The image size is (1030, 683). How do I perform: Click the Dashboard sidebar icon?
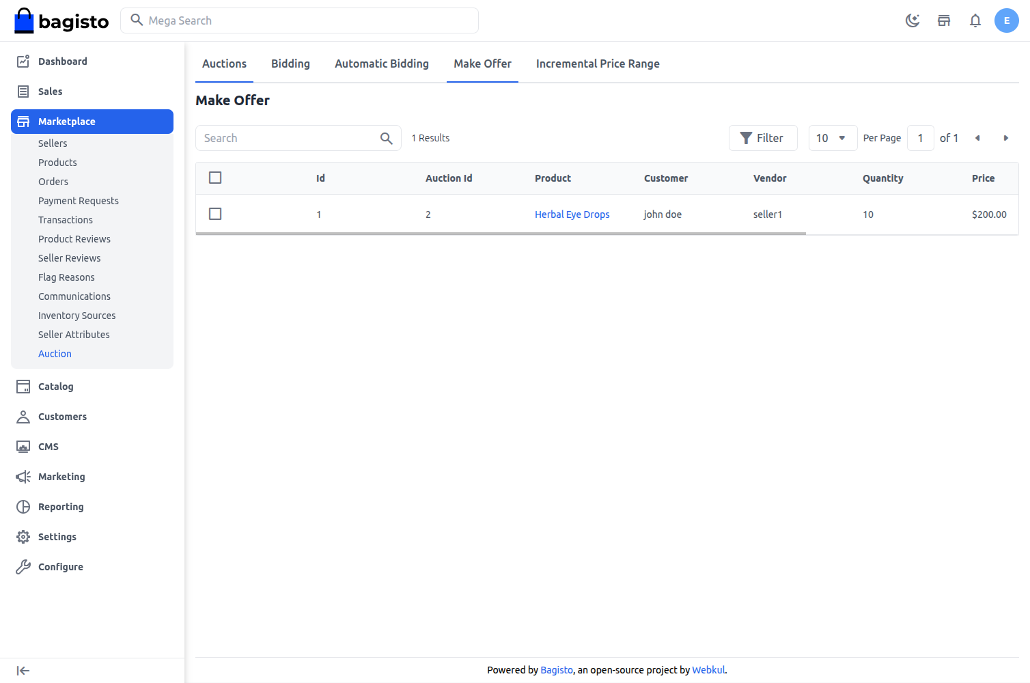coord(23,61)
